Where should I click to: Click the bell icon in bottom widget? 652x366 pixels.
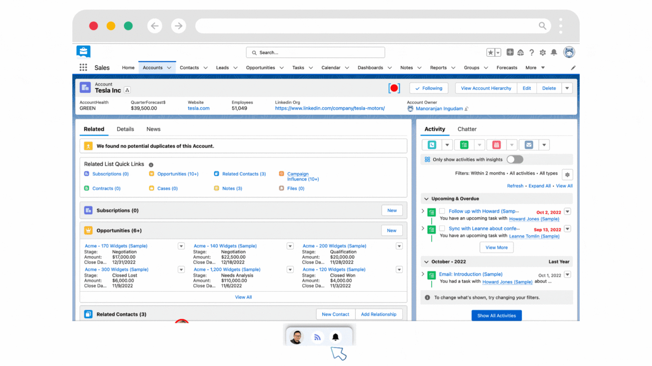pyautogui.click(x=335, y=337)
